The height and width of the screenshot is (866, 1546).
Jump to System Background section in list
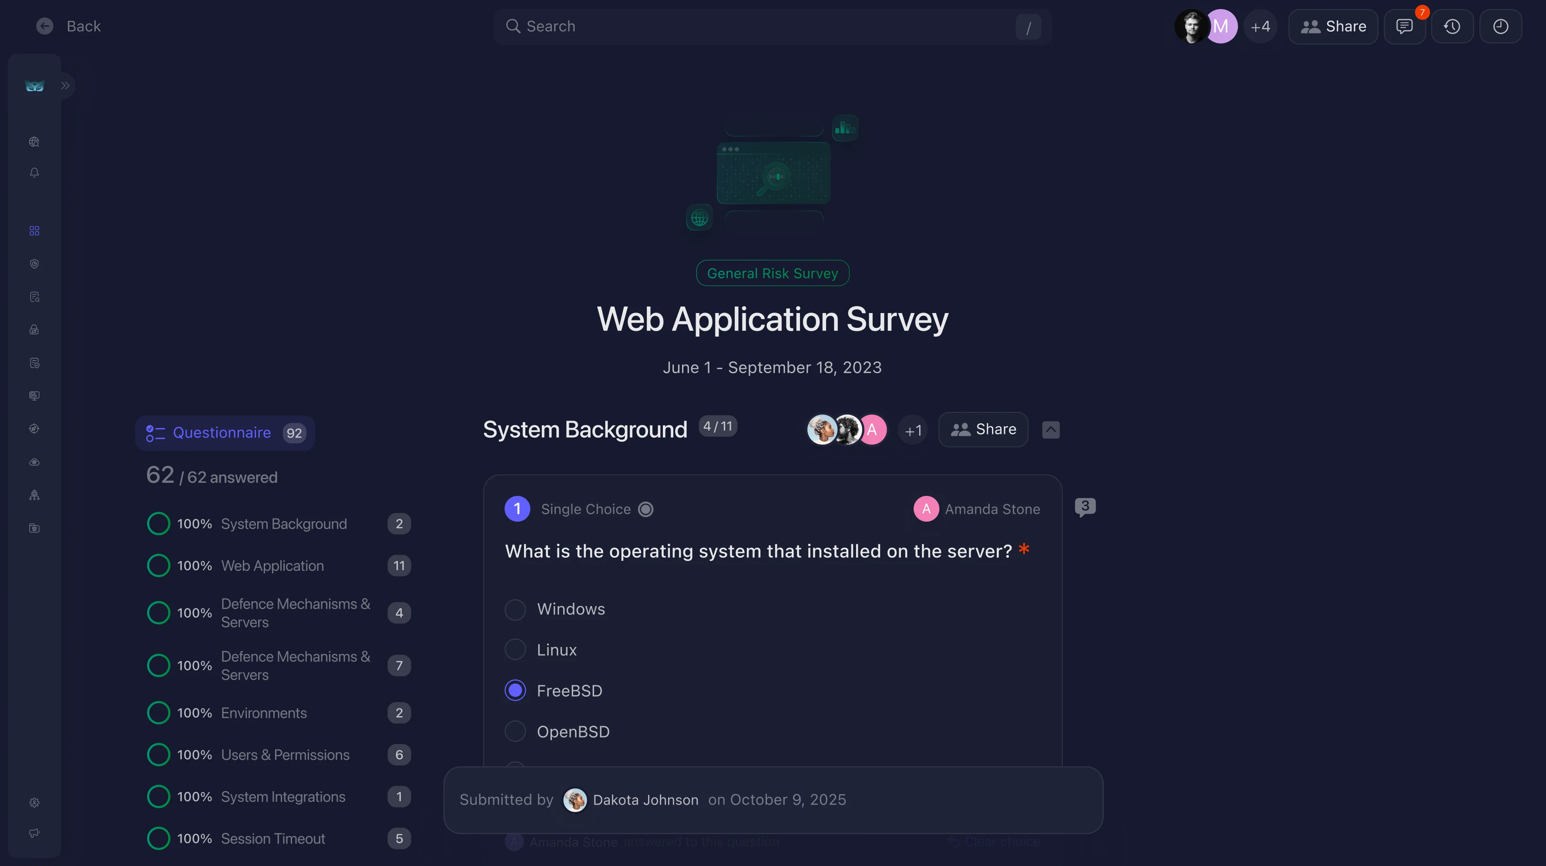tap(279, 524)
